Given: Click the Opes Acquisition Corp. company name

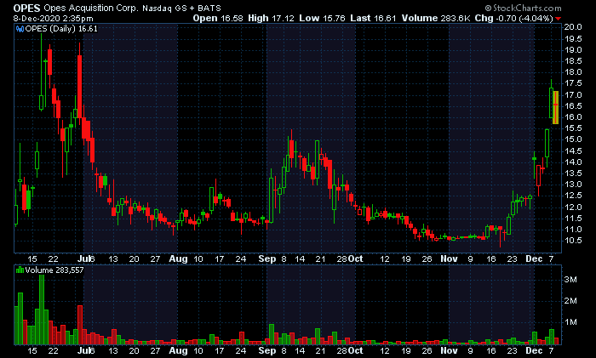Looking at the screenshot, I should click(x=91, y=8).
